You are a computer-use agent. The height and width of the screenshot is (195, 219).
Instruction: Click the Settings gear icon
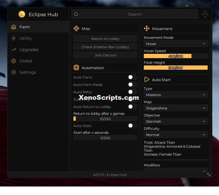(x=14, y=72)
